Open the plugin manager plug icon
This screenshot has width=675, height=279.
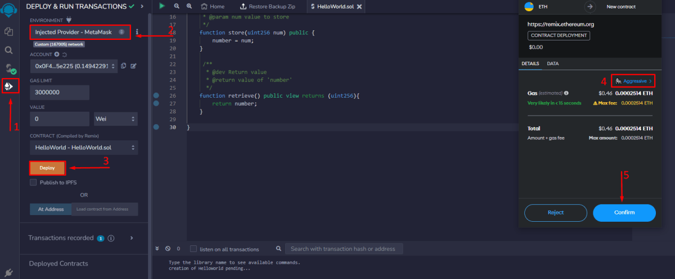point(8,272)
